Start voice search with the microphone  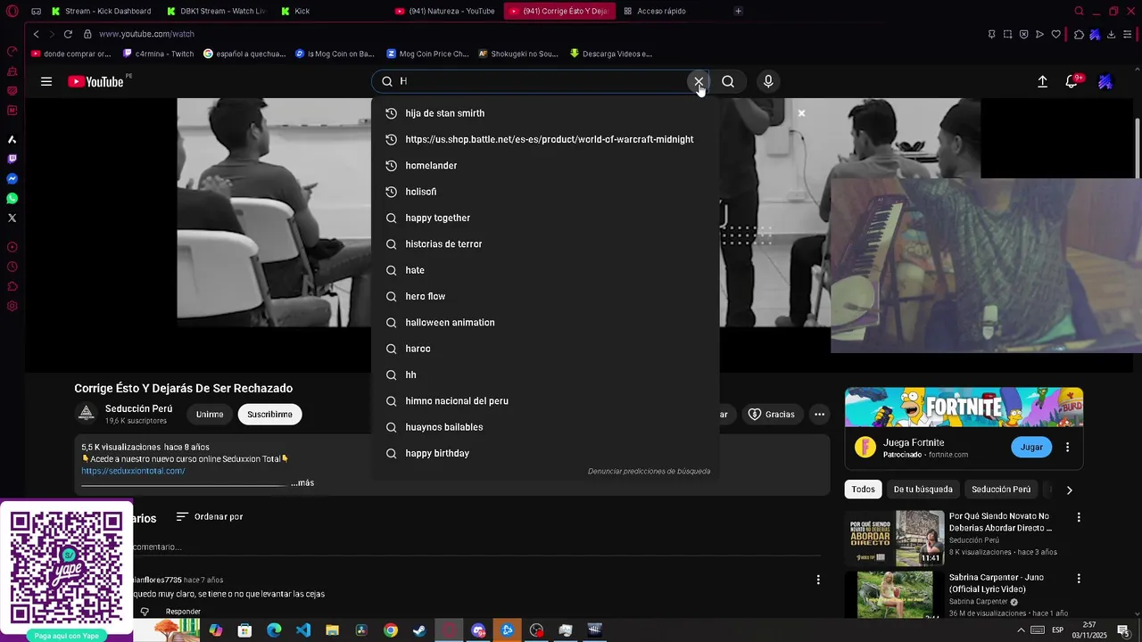[768, 81]
